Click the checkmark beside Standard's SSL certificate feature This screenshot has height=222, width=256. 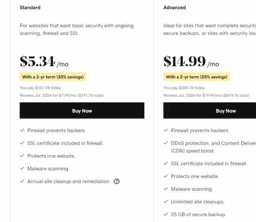pos(22,143)
